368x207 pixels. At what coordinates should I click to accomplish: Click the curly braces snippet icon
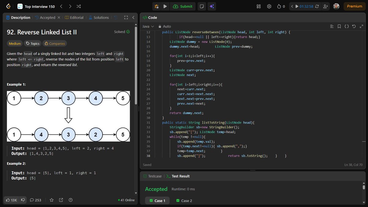tap(347, 26)
